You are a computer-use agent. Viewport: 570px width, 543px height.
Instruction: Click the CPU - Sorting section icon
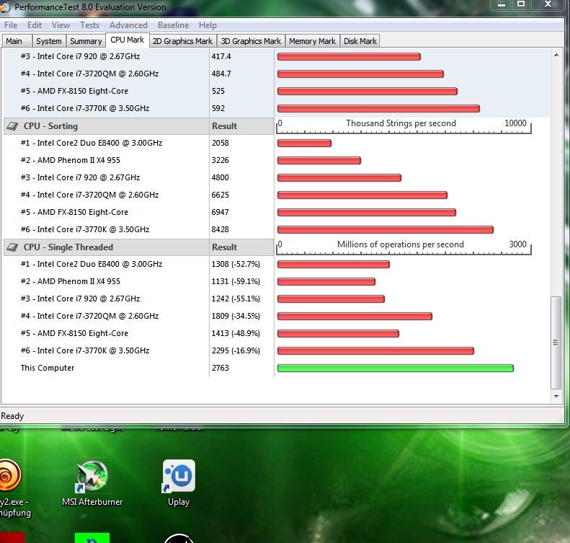click(12, 126)
